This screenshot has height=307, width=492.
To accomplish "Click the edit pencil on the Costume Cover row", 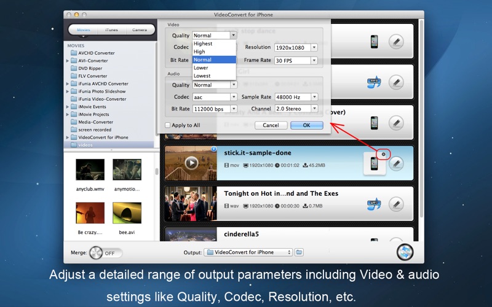I will (x=396, y=123).
